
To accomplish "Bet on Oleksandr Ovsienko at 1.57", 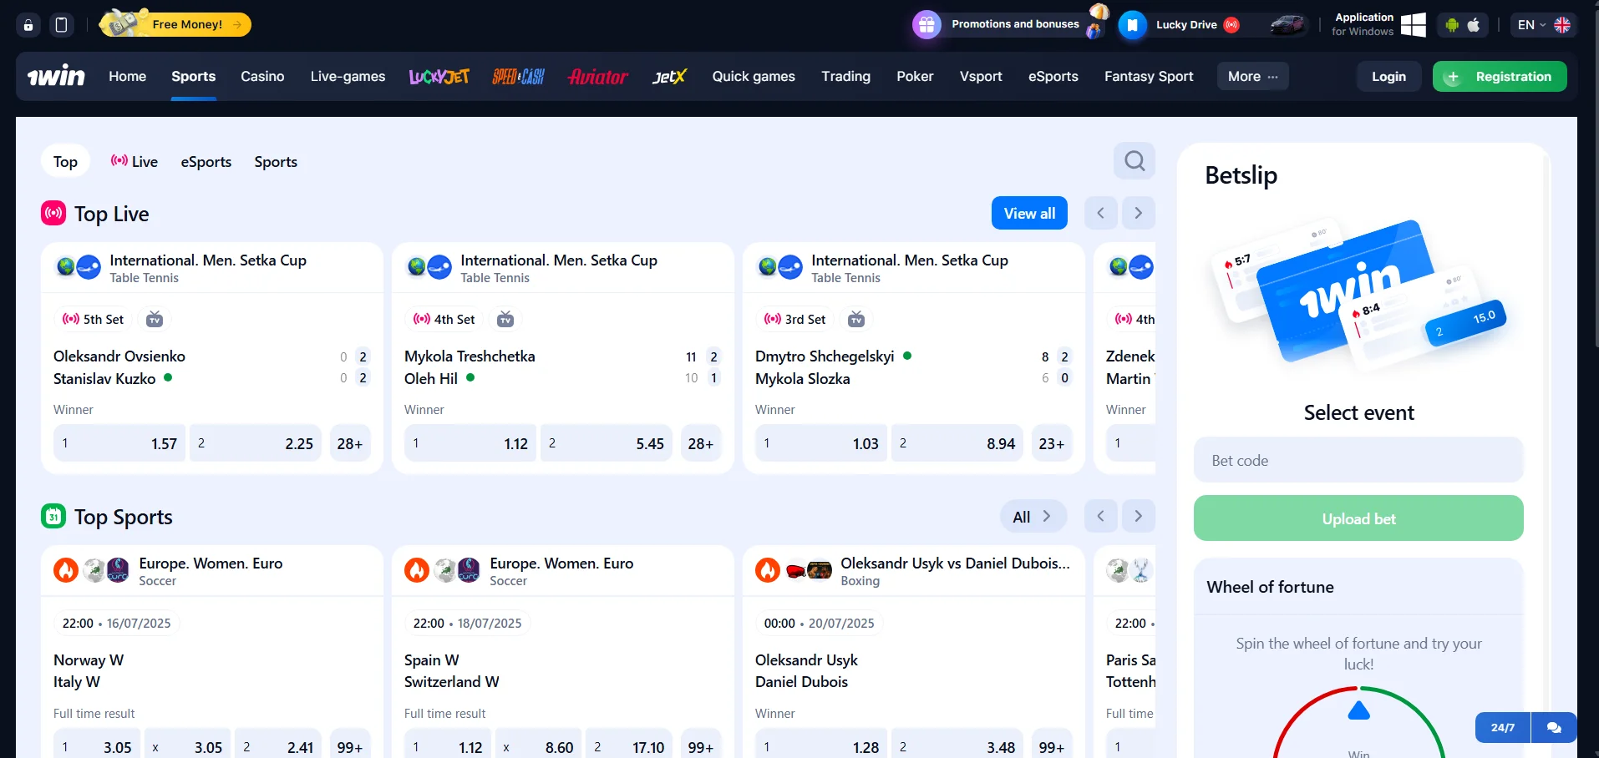I will click(119, 443).
